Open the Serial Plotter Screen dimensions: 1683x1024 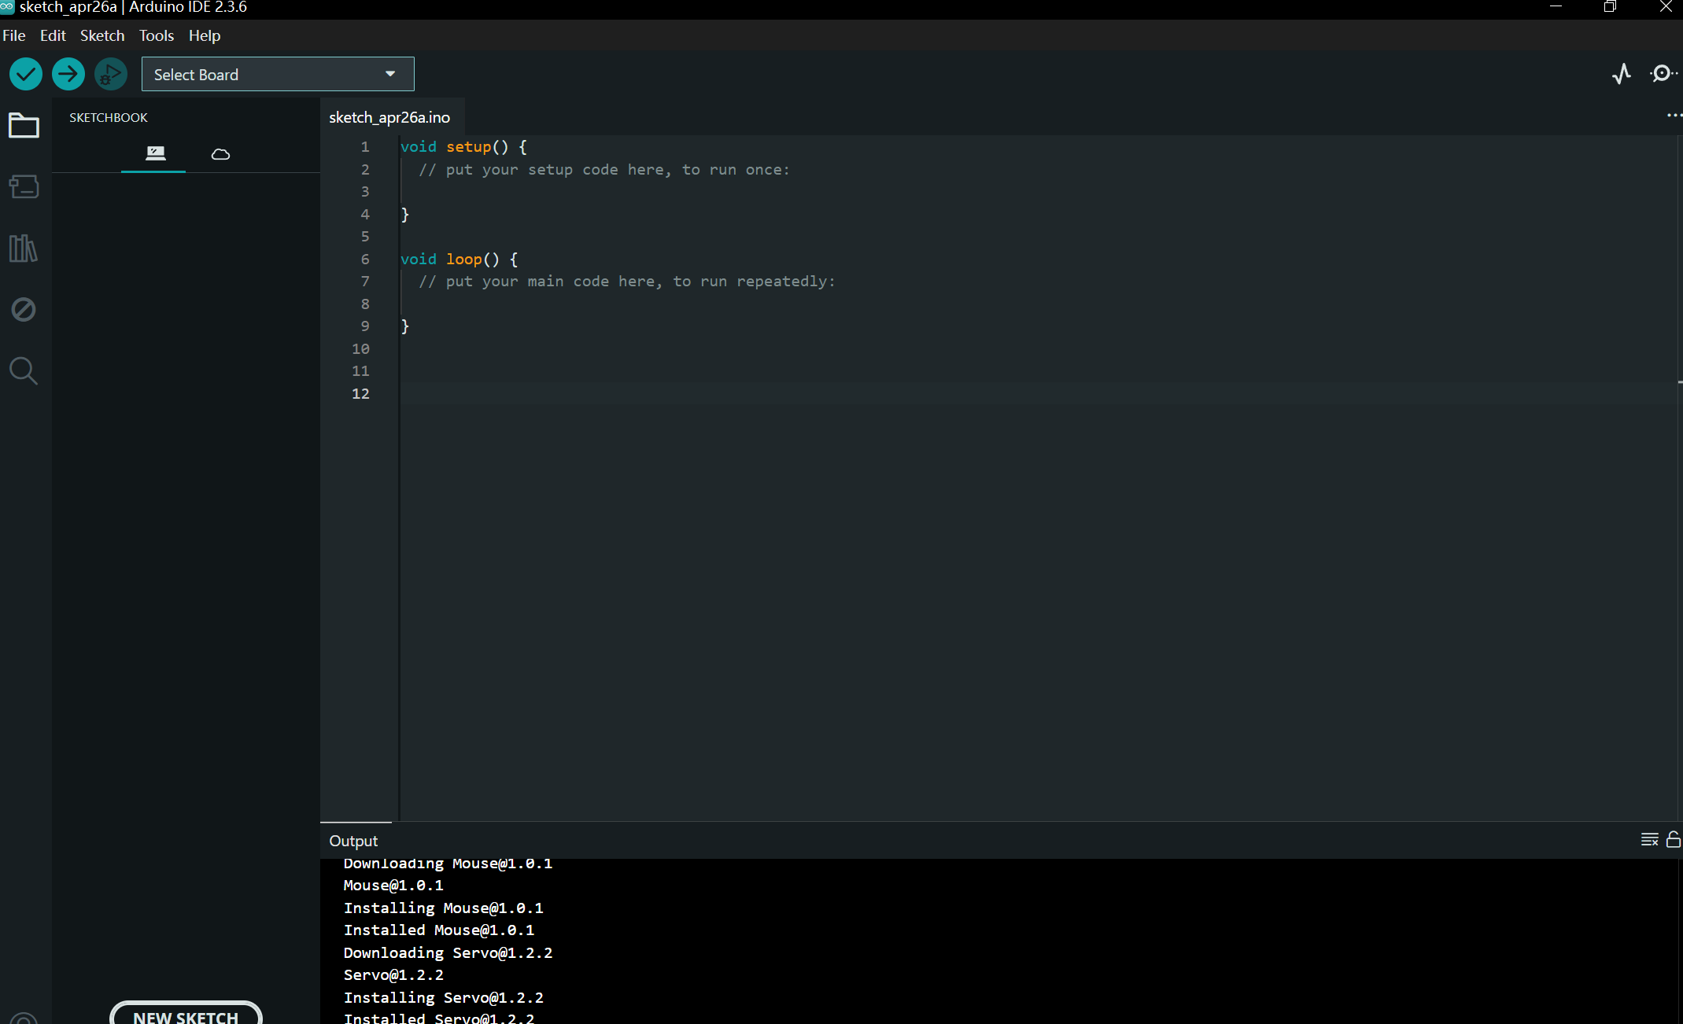pyautogui.click(x=1622, y=75)
